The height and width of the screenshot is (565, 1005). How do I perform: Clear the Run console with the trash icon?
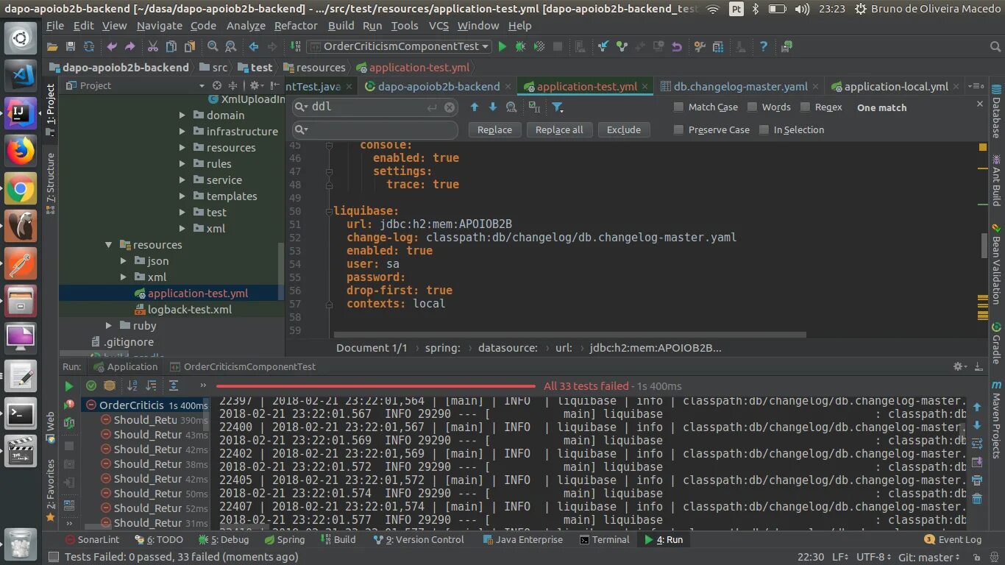(977, 499)
